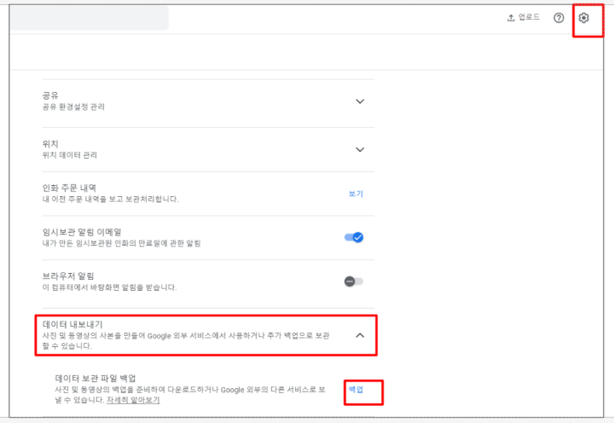Click the 임시보관 알림 이메일 heading

pos(82,232)
